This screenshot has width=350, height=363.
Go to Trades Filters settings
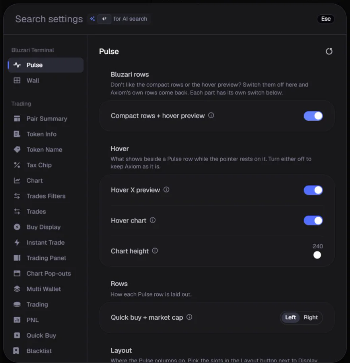pyautogui.click(x=46, y=196)
